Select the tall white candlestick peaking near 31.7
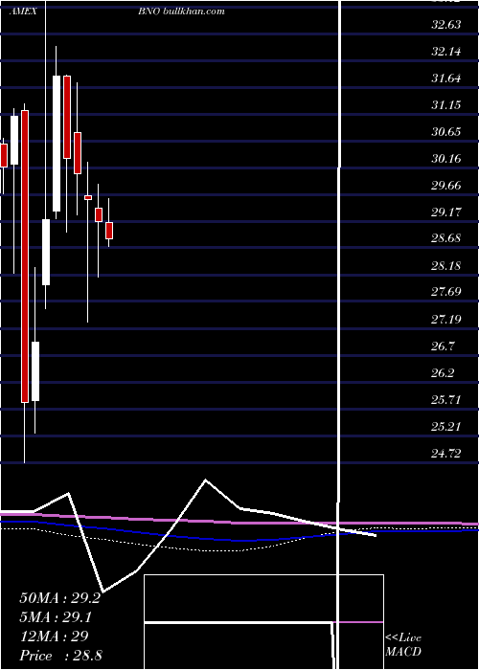The height and width of the screenshot is (670, 479). [57, 144]
